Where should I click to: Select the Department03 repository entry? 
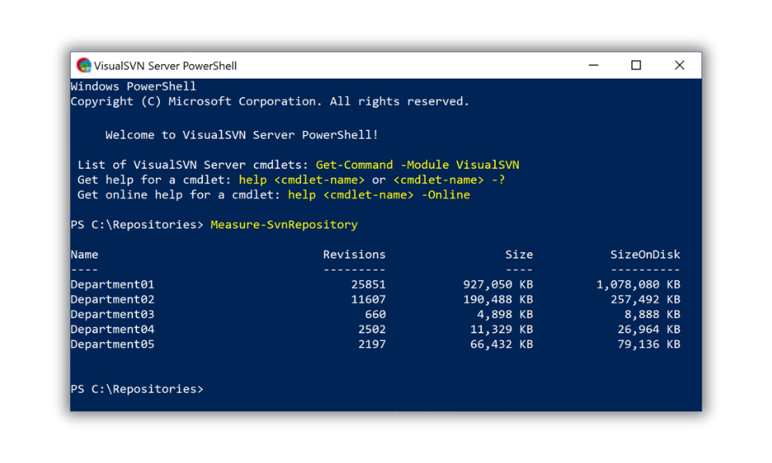(x=112, y=314)
